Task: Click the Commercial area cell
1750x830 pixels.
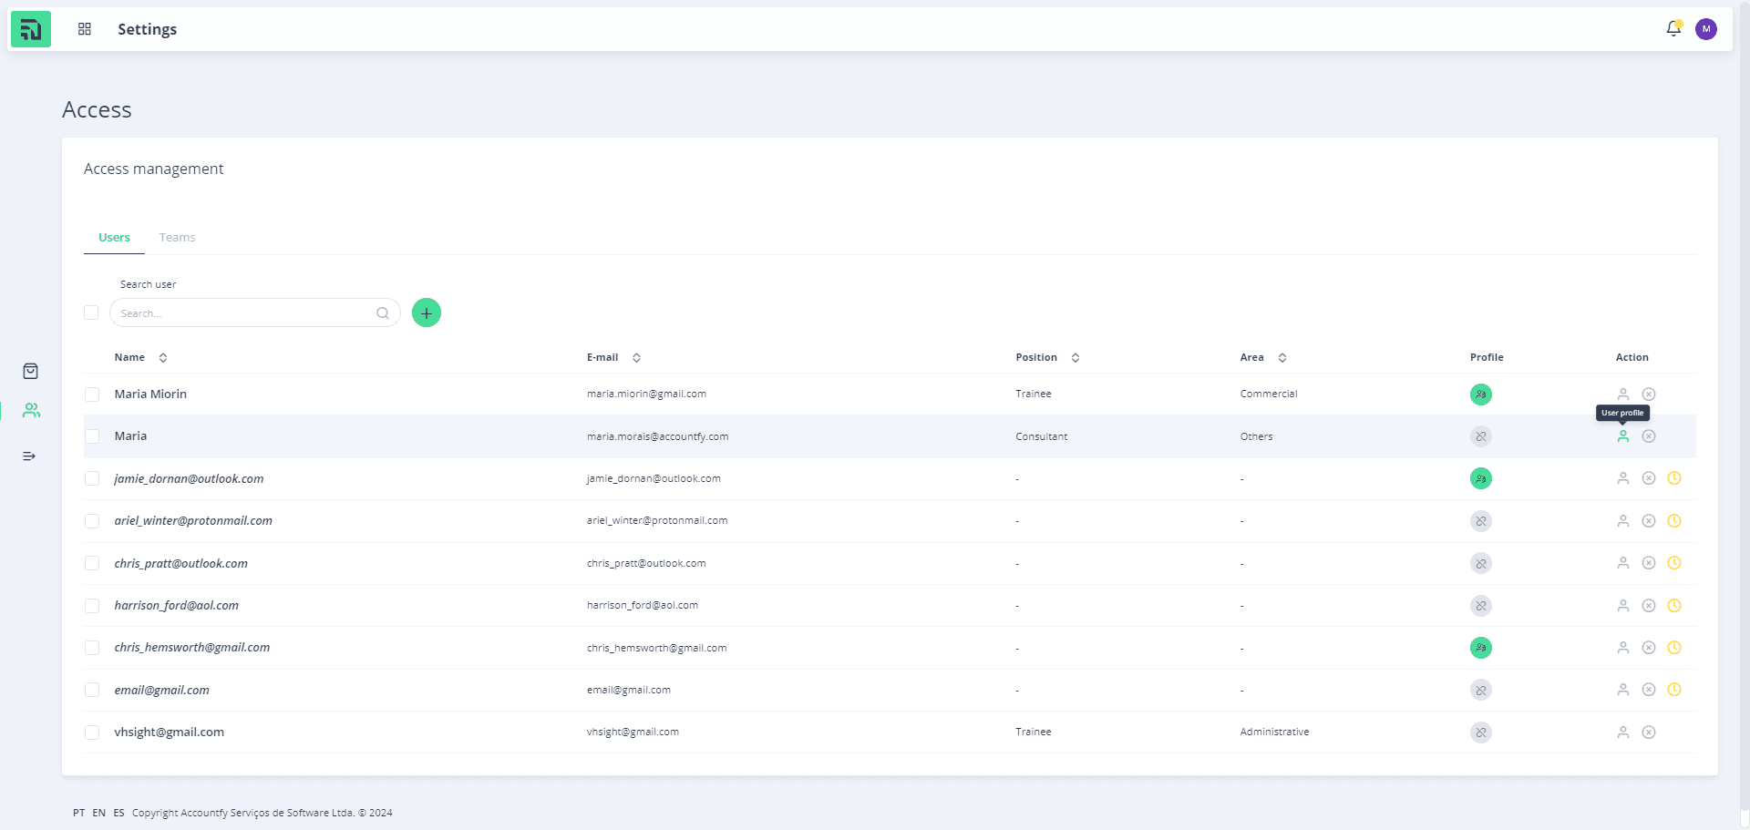Action: click(x=1268, y=395)
